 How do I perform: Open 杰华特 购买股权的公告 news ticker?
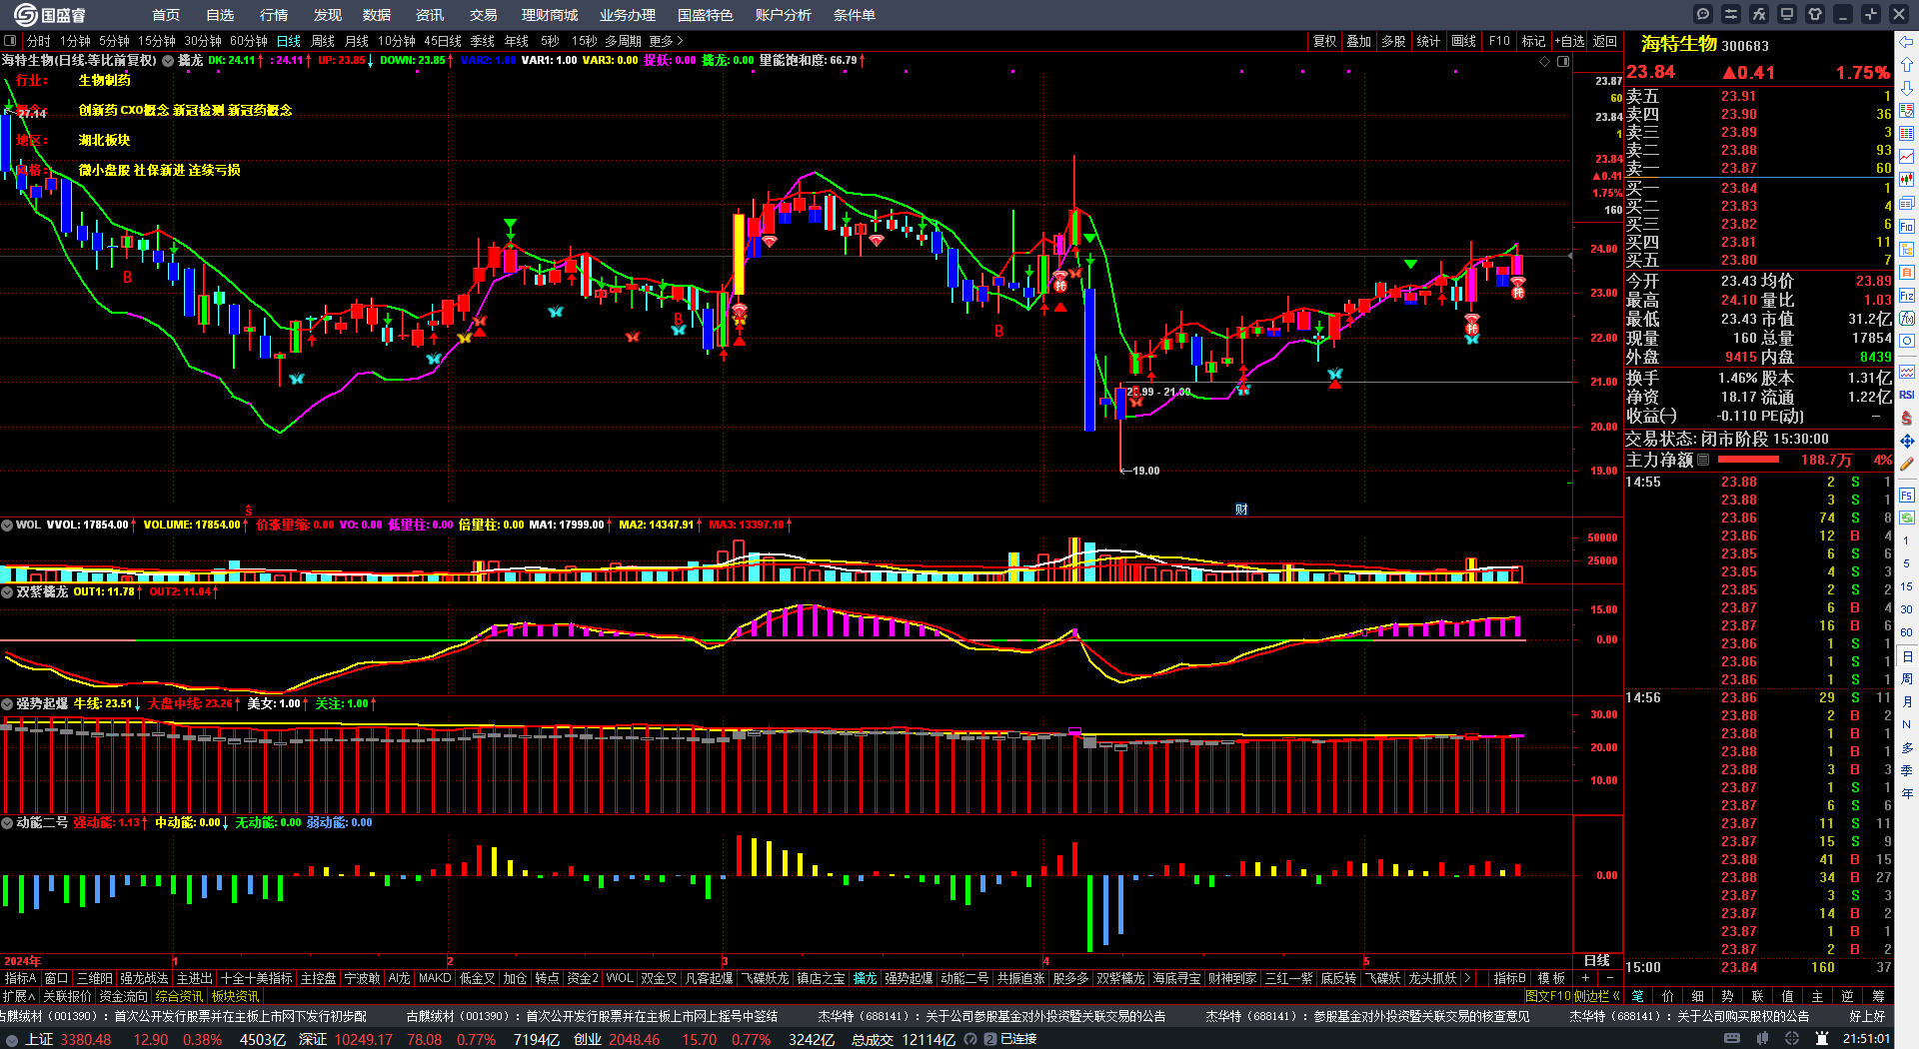[1689, 1016]
